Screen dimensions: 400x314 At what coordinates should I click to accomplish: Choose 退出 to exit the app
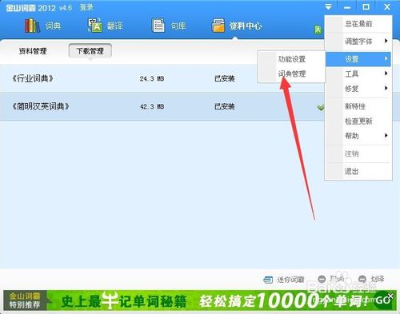pyautogui.click(x=358, y=171)
